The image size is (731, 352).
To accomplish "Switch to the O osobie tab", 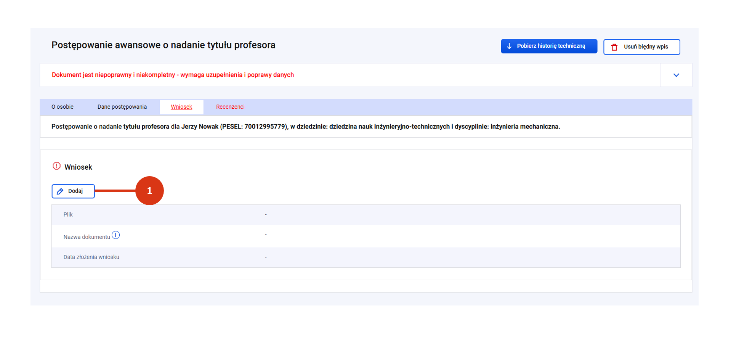I will 63,107.
